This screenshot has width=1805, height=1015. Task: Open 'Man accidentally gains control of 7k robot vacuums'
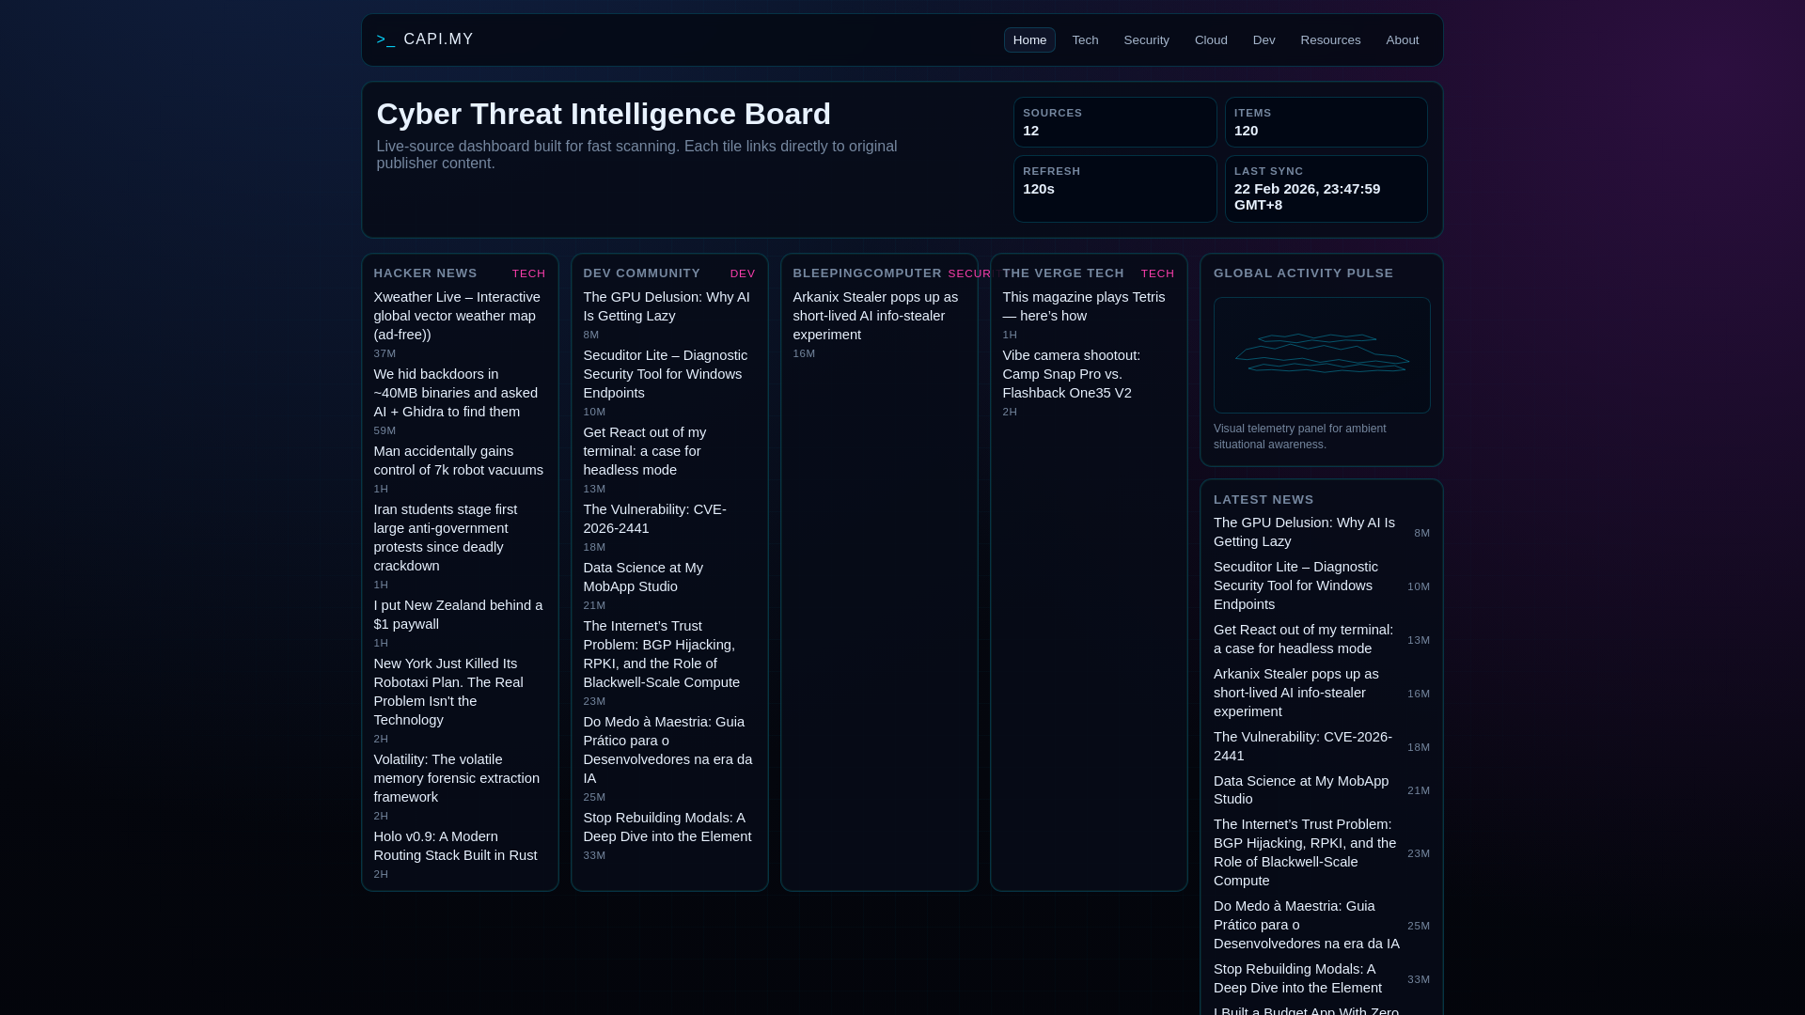click(459, 461)
